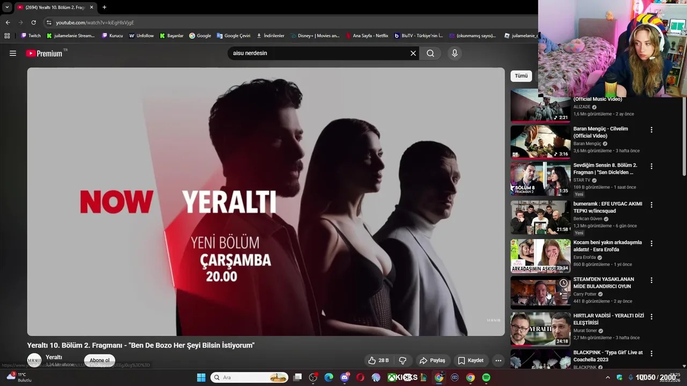Subscribe with the Abone ol button
Viewport: 687px width, 386px height.
(x=99, y=360)
